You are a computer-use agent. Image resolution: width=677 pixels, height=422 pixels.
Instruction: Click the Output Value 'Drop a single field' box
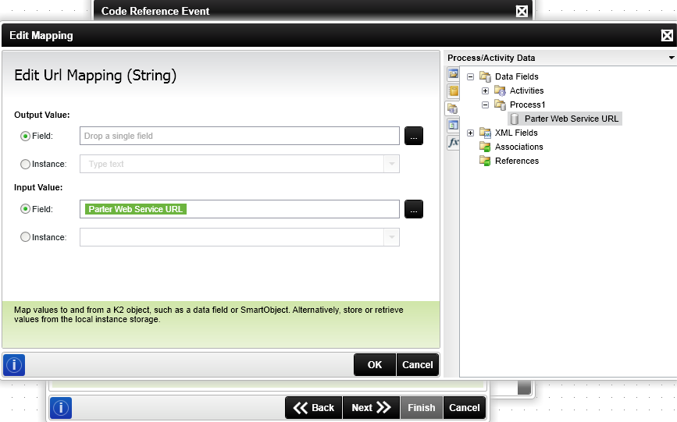[x=240, y=136]
